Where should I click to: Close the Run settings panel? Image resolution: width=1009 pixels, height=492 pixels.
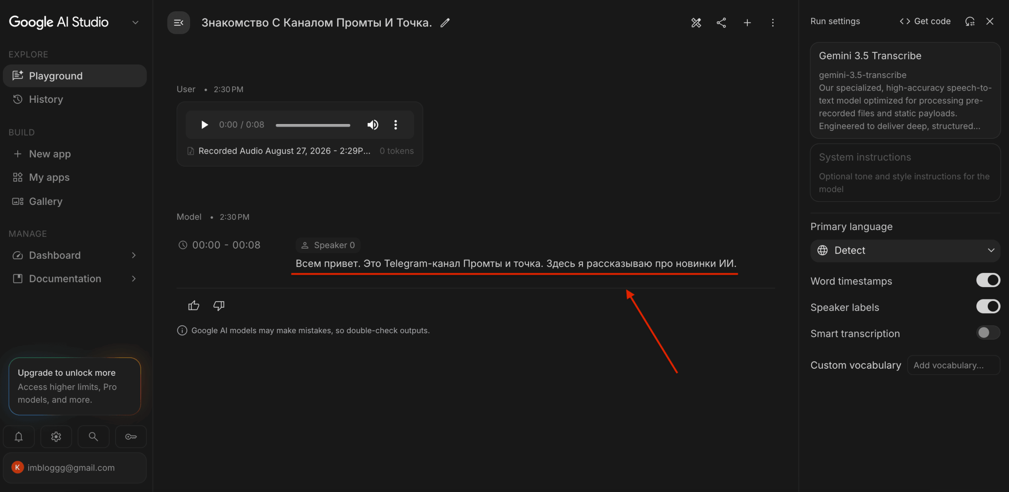click(x=990, y=21)
